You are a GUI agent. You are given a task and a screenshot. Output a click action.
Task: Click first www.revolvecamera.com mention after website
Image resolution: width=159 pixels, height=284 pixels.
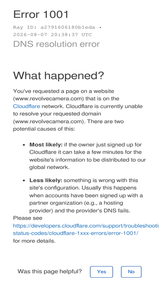click(x=48, y=99)
